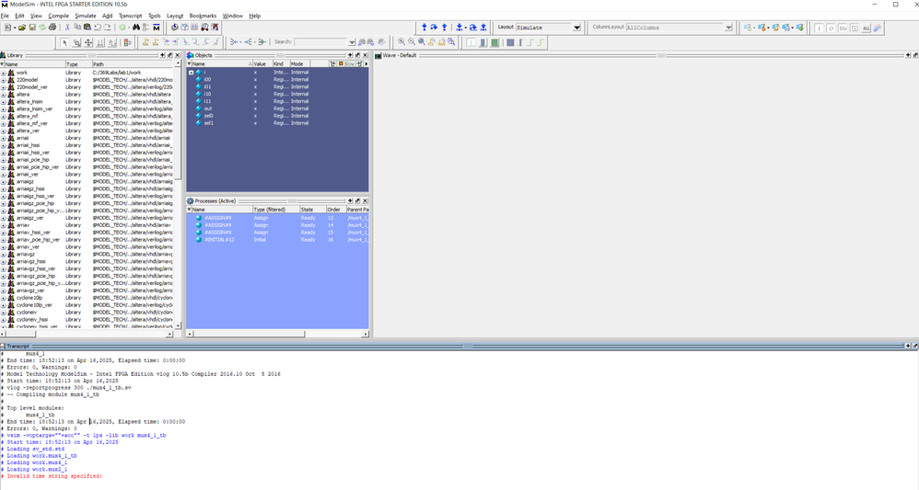Click the blue Step Over curved arrow icon
The height and width of the screenshot is (490, 919).
click(x=434, y=28)
